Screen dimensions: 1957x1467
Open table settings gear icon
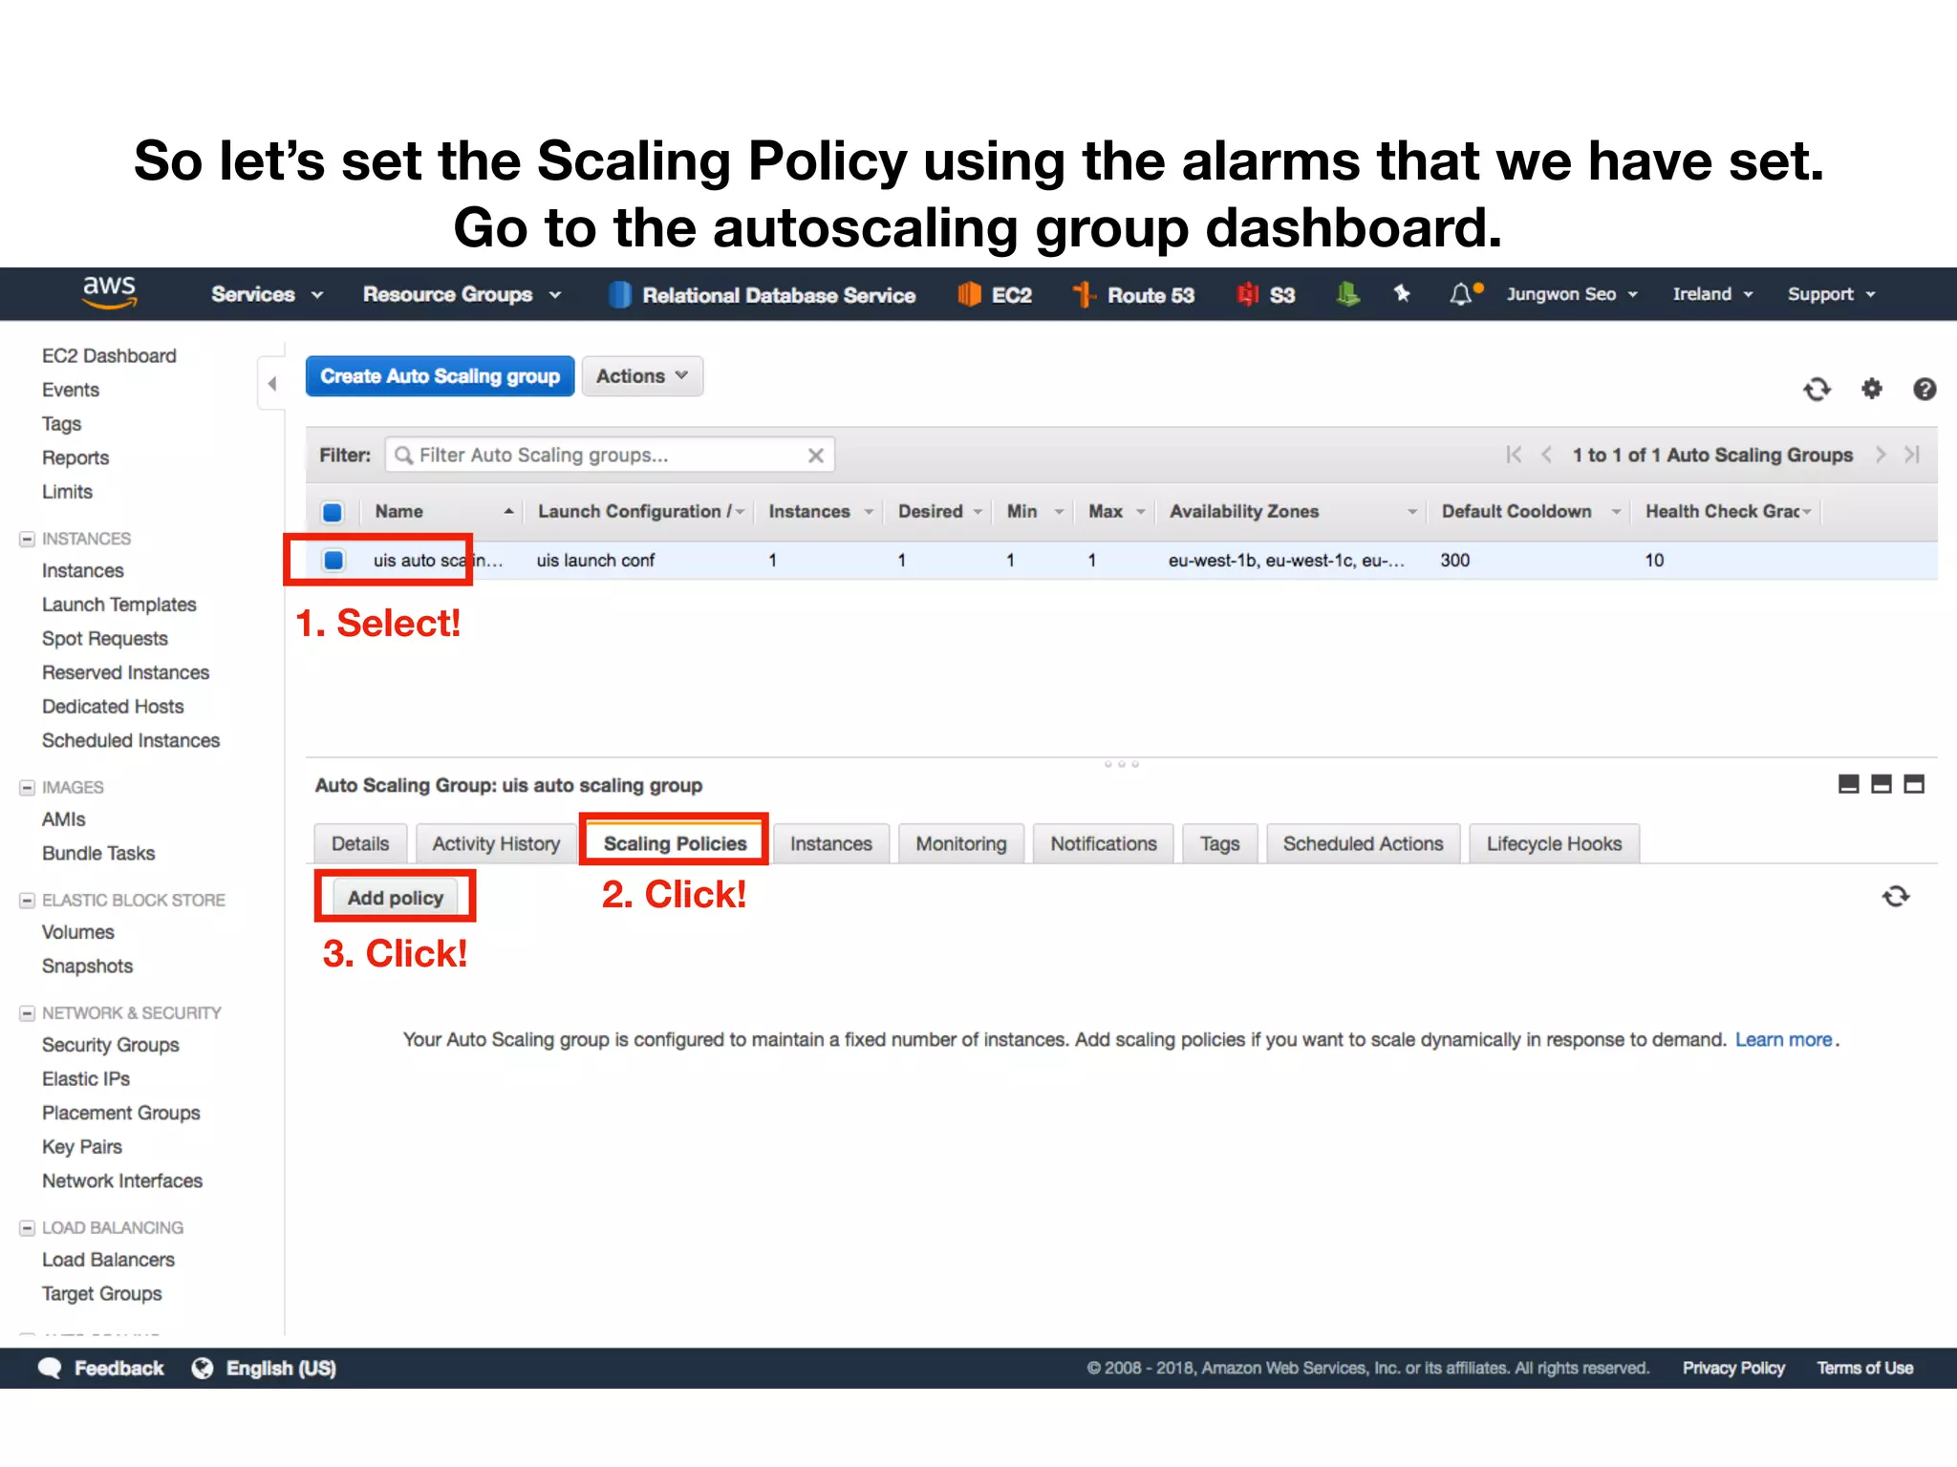[x=1872, y=389]
